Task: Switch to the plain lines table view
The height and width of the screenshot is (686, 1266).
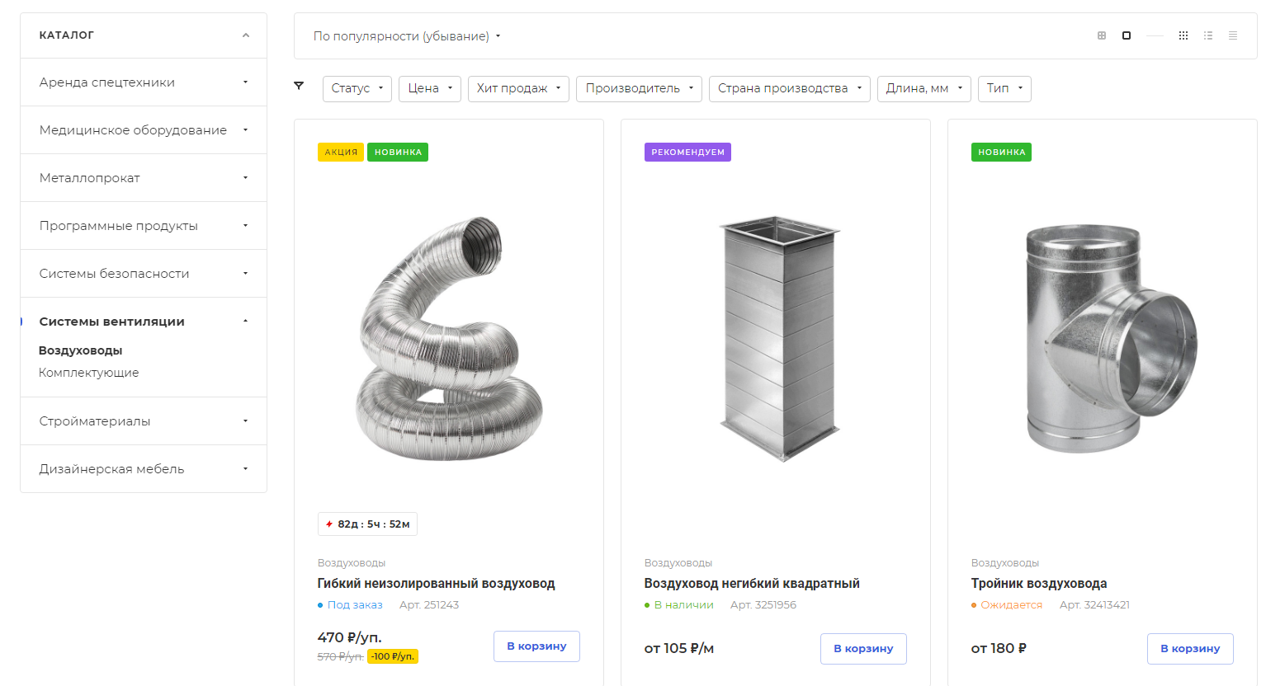Action: point(1233,35)
